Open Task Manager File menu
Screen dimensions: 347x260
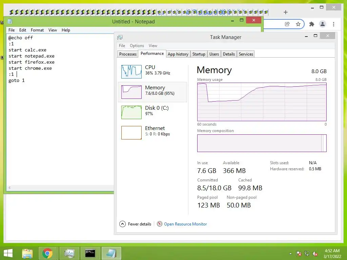point(122,46)
